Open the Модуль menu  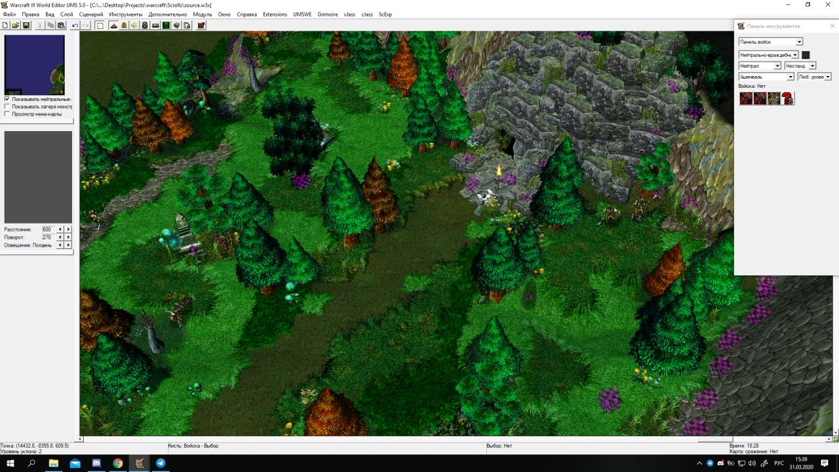(203, 14)
